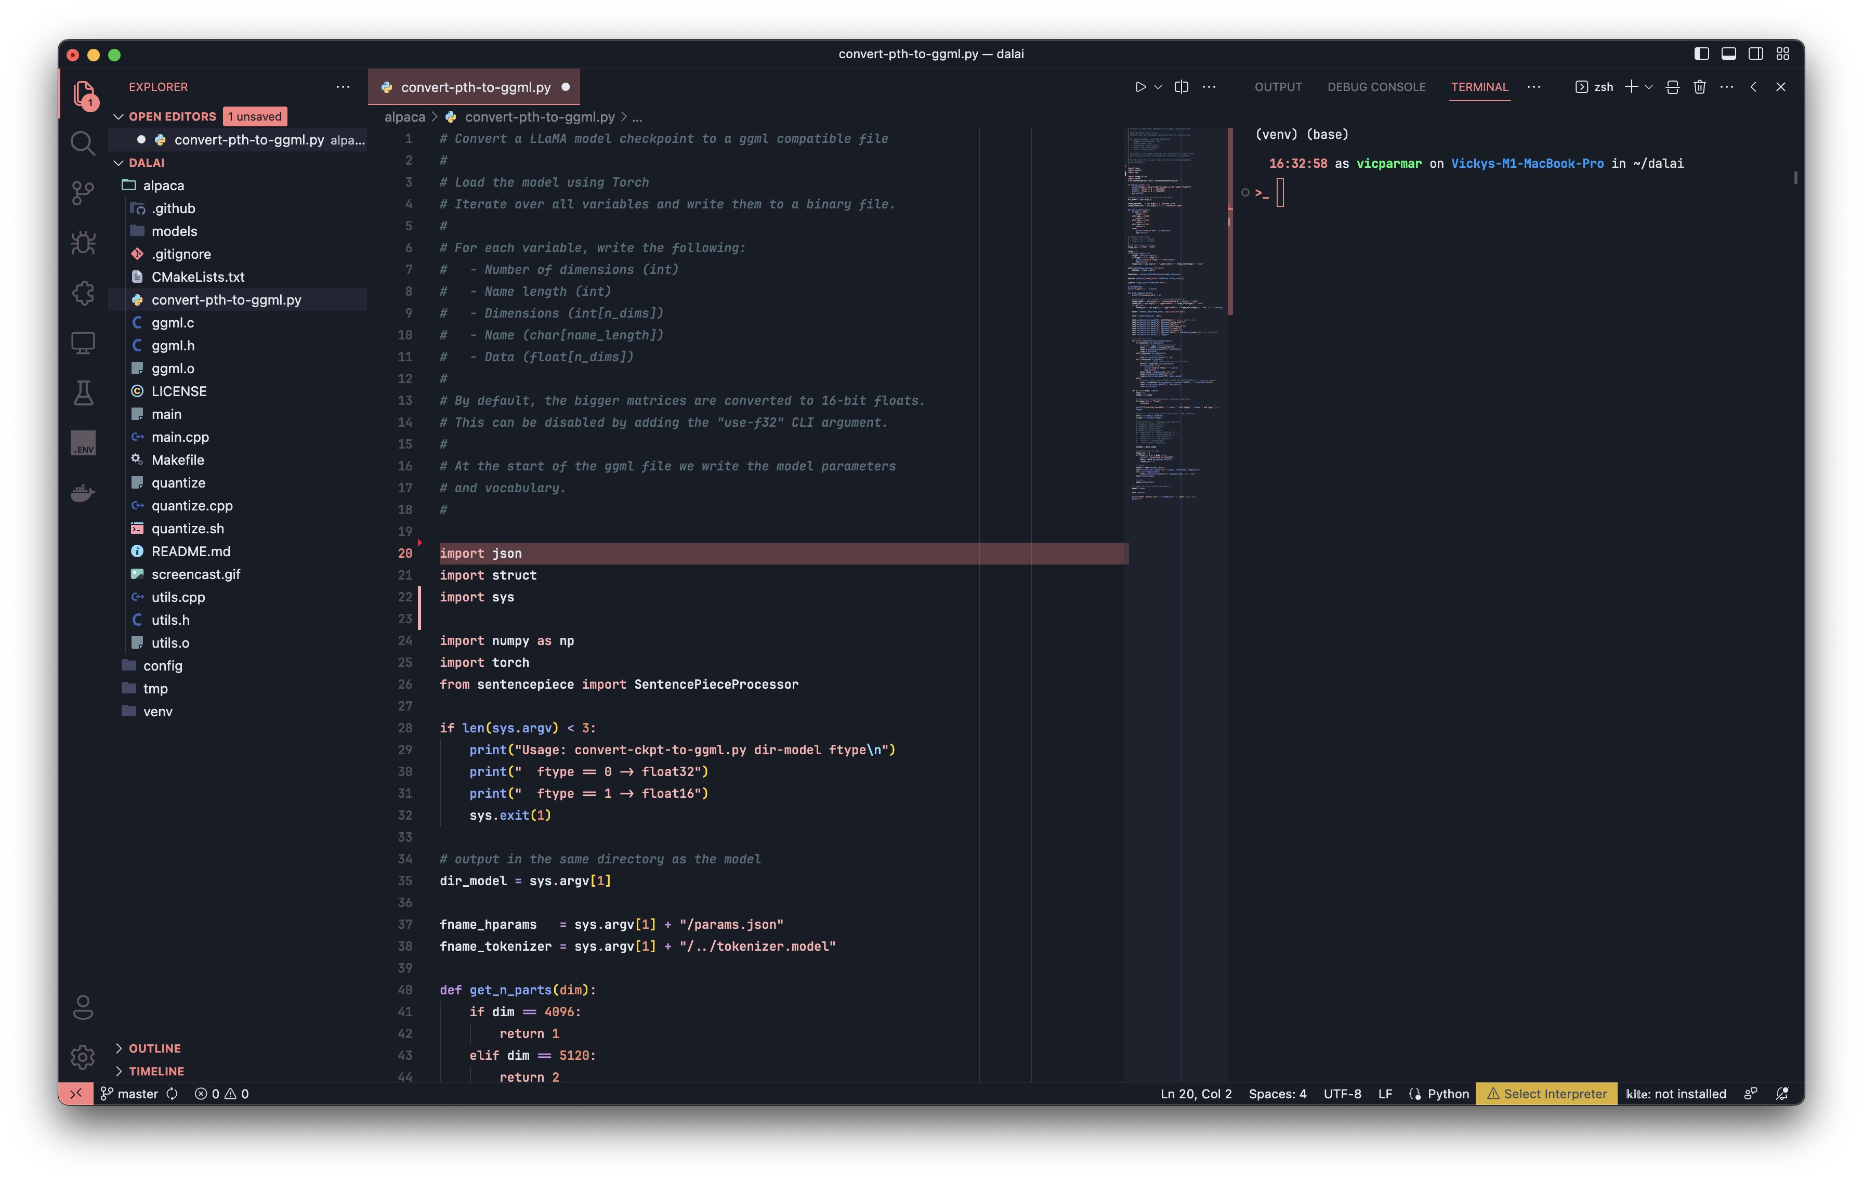The image size is (1863, 1182).
Task: Open the Search view in activity bar
Action: tap(83, 143)
